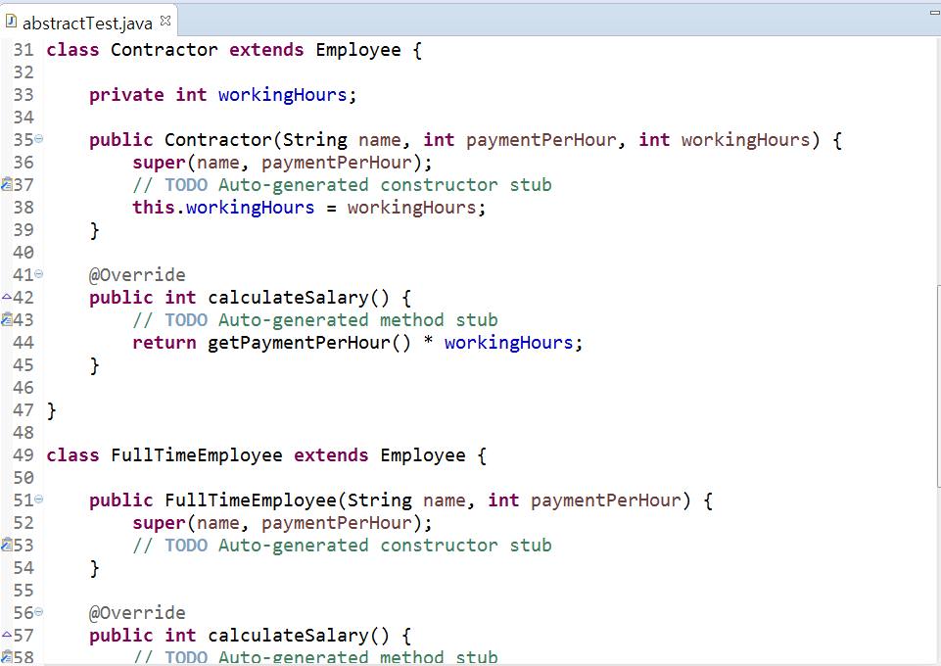Click the TODO task marker on line 53
Image resolution: width=941 pixels, height=666 pixels.
(7, 545)
